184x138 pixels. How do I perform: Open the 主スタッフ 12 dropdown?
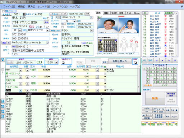pos(74,21)
